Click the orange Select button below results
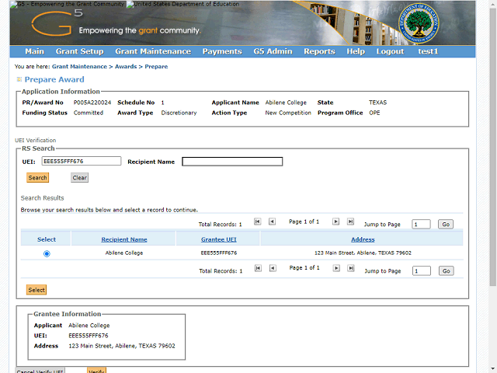 (x=36, y=290)
